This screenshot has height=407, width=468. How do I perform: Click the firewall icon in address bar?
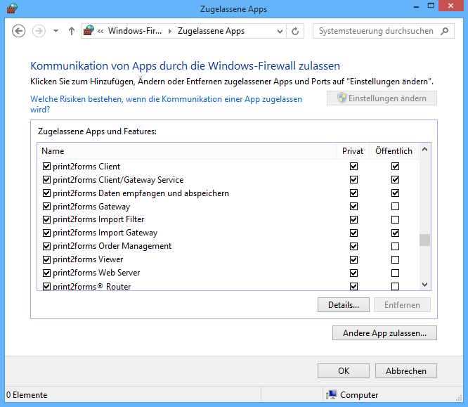pos(89,31)
